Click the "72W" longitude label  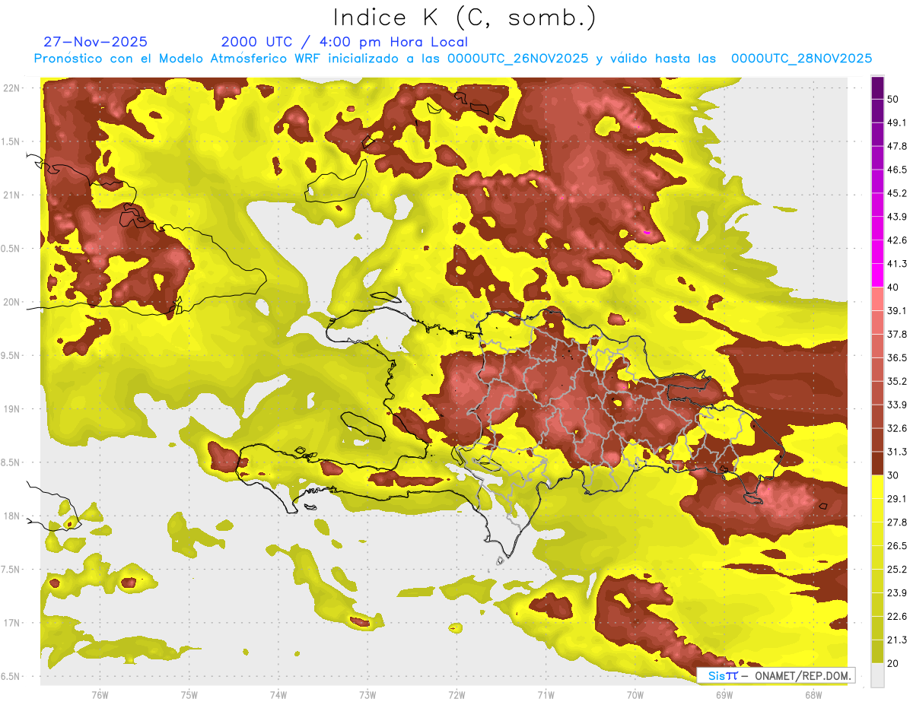click(456, 695)
